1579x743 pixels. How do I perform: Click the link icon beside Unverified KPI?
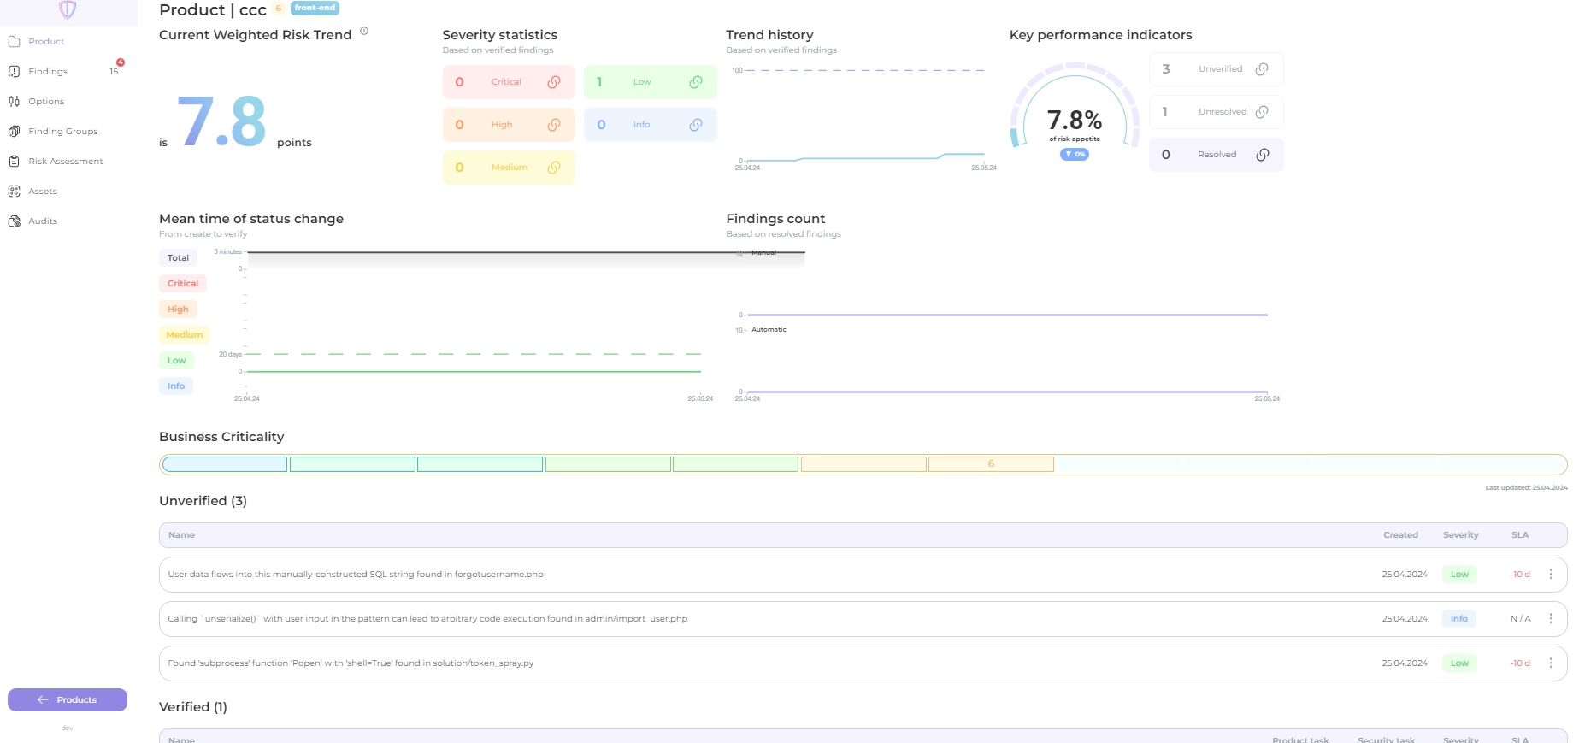(x=1262, y=69)
